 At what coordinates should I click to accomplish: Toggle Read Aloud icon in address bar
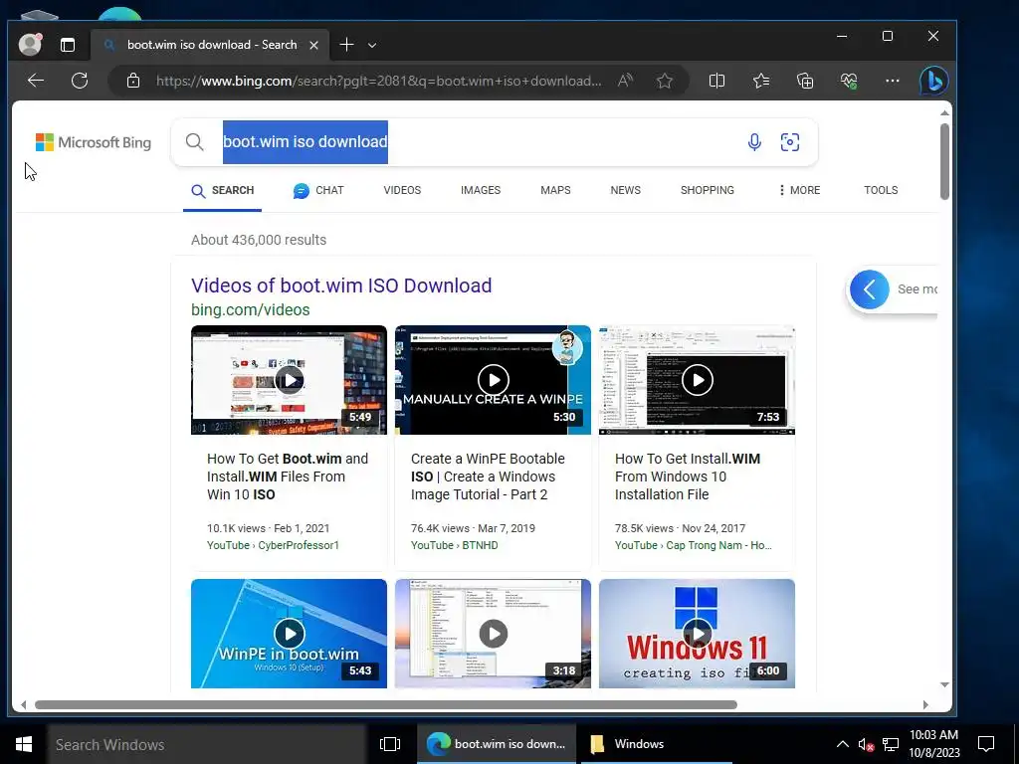[x=625, y=81]
